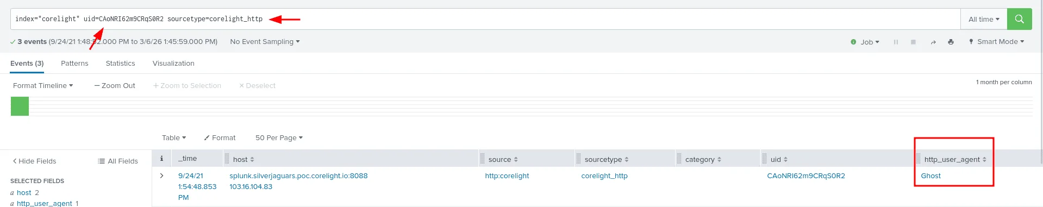
Task: Pause the search job
Action: 896,42
